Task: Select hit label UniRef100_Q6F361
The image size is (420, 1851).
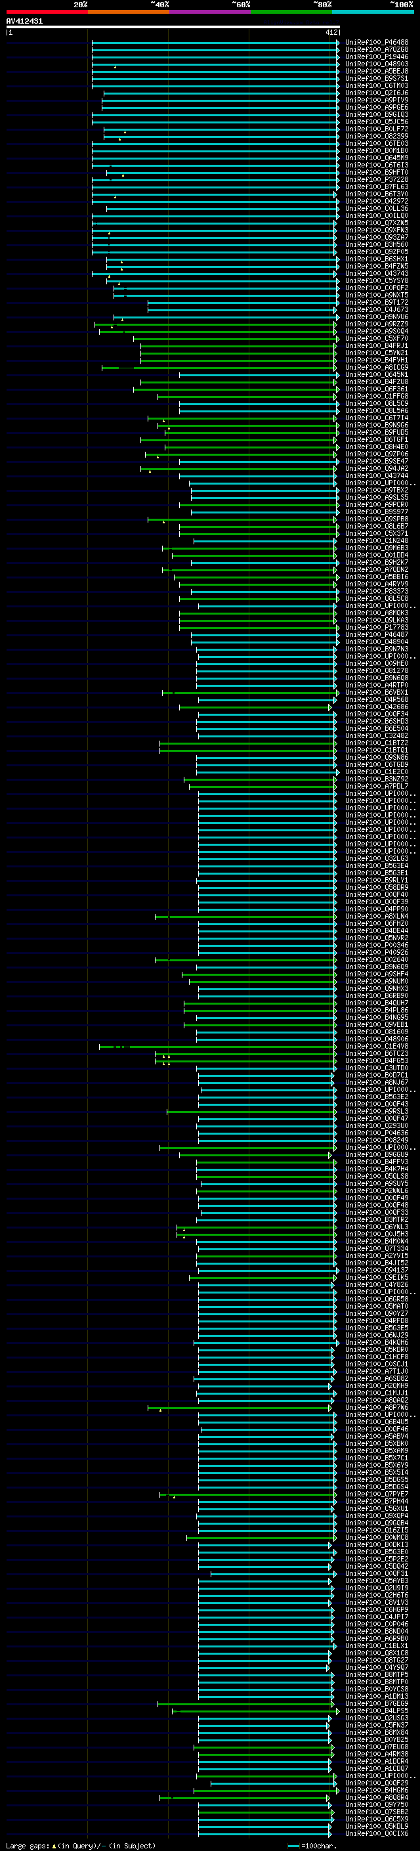Action: click(x=377, y=389)
